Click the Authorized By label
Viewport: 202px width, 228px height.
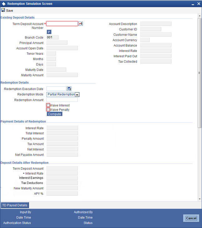coord(83,212)
